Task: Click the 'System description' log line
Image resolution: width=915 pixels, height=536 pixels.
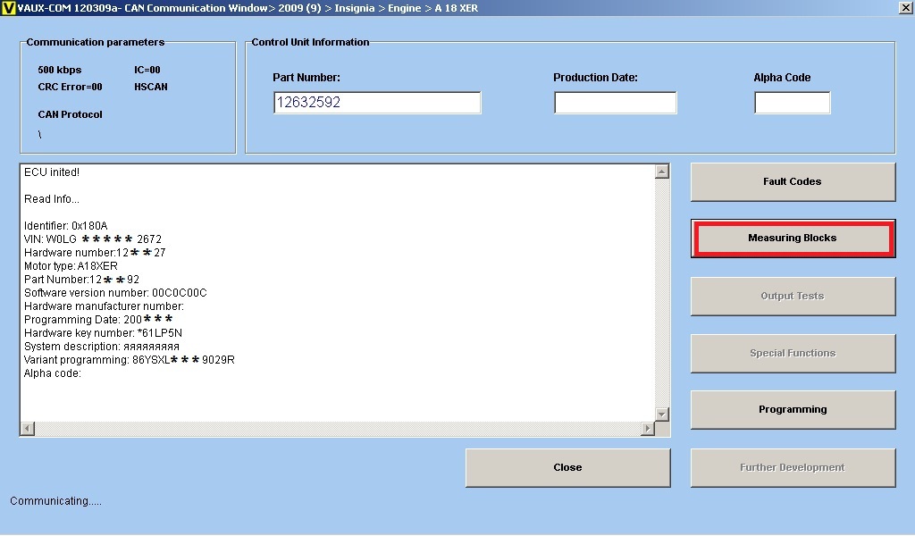Action: [102, 347]
